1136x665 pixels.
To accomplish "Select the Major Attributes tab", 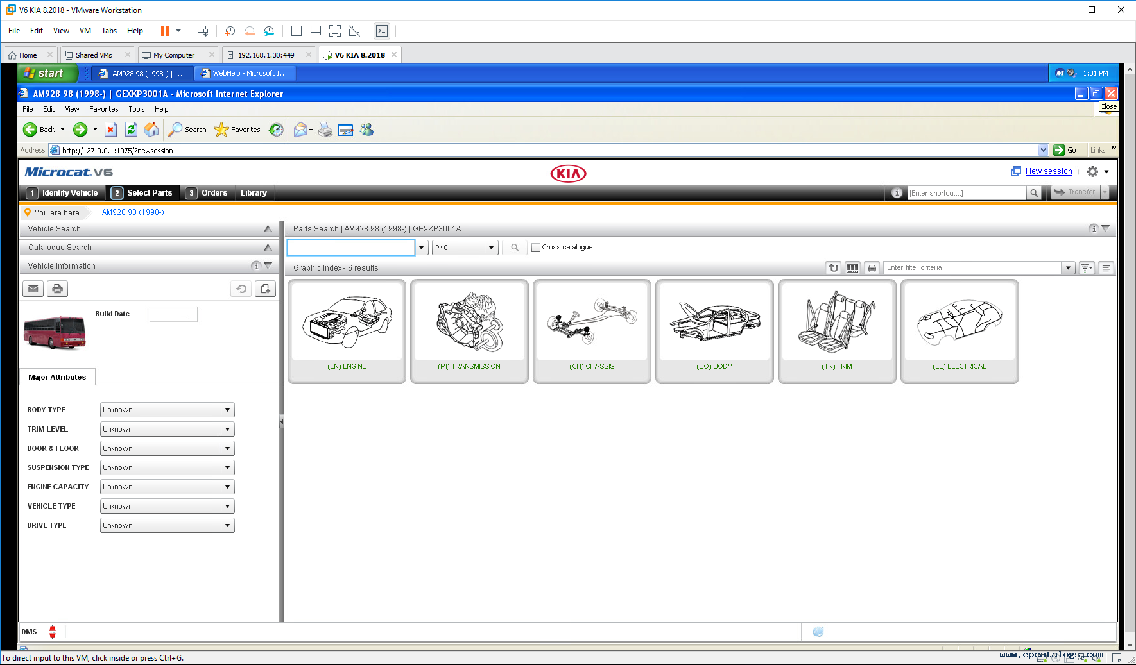I will 57,377.
